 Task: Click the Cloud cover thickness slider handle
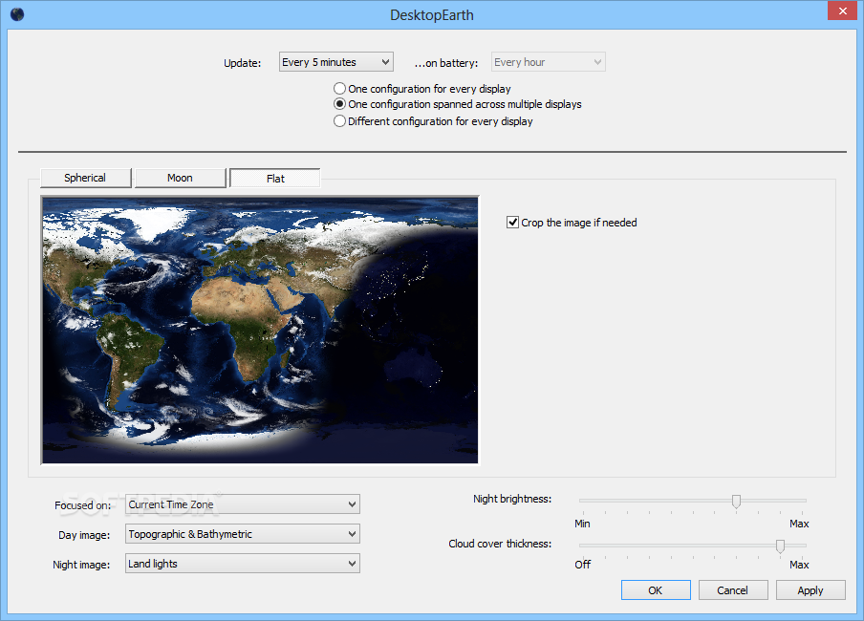pyautogui.click(x=780, y=546)
